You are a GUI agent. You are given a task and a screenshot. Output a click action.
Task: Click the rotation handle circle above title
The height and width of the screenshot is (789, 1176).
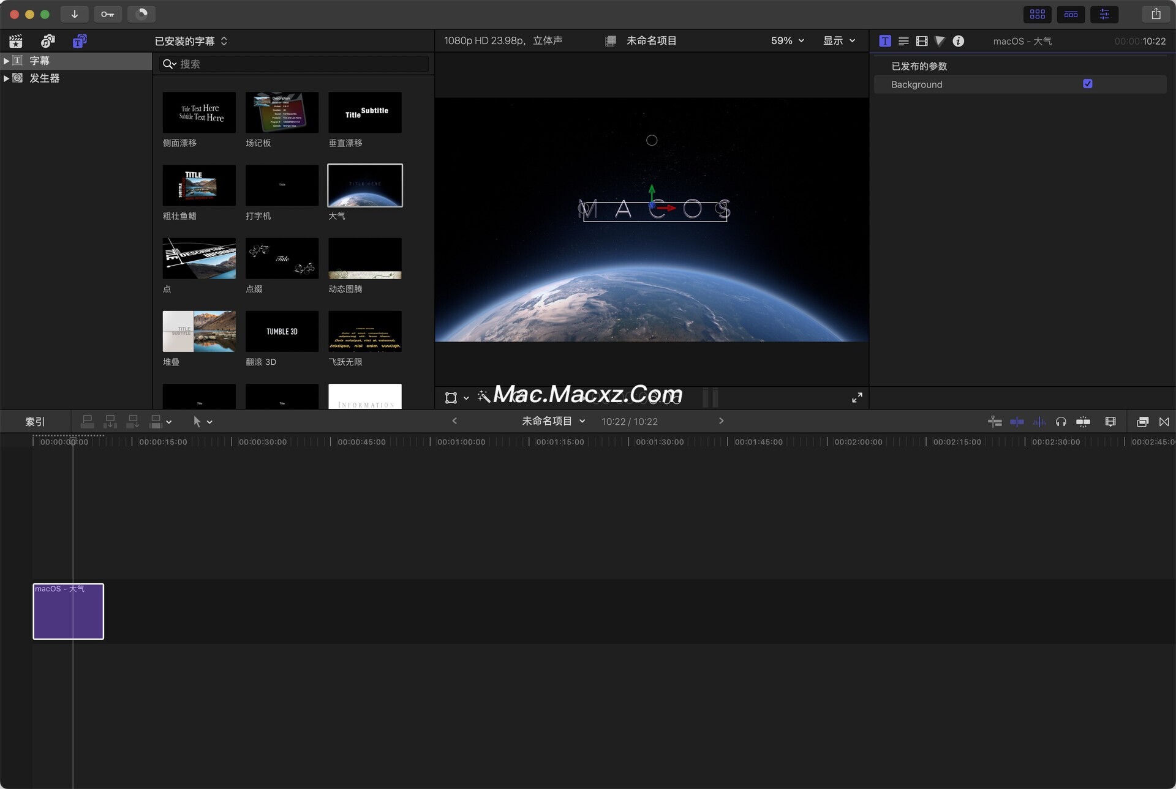[x=652, y=140]
